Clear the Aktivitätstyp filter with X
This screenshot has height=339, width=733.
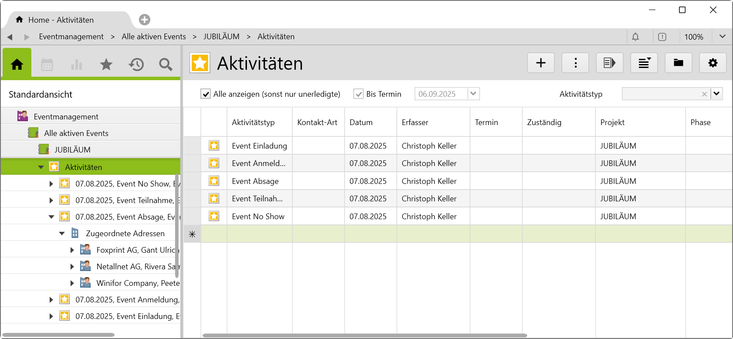[x=704, y=94]
